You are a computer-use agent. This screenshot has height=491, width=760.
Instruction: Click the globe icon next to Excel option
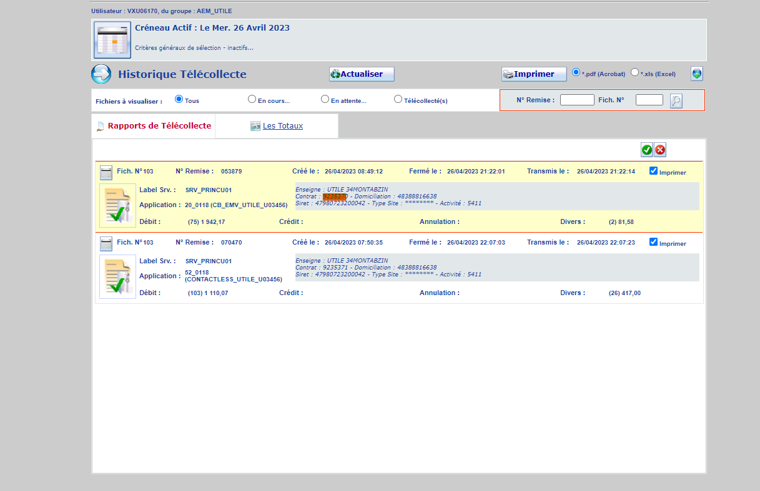point(697,74)
